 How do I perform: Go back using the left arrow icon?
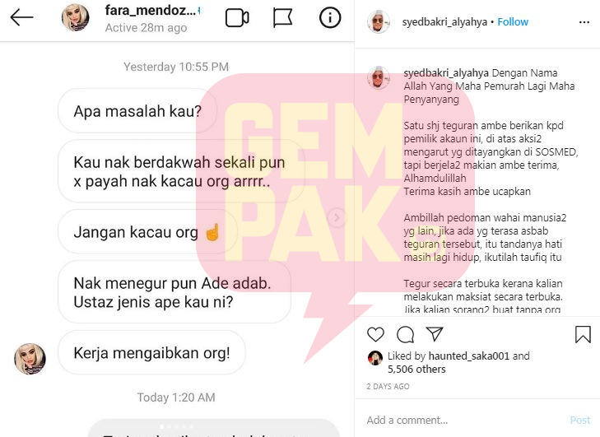point(21,17)
